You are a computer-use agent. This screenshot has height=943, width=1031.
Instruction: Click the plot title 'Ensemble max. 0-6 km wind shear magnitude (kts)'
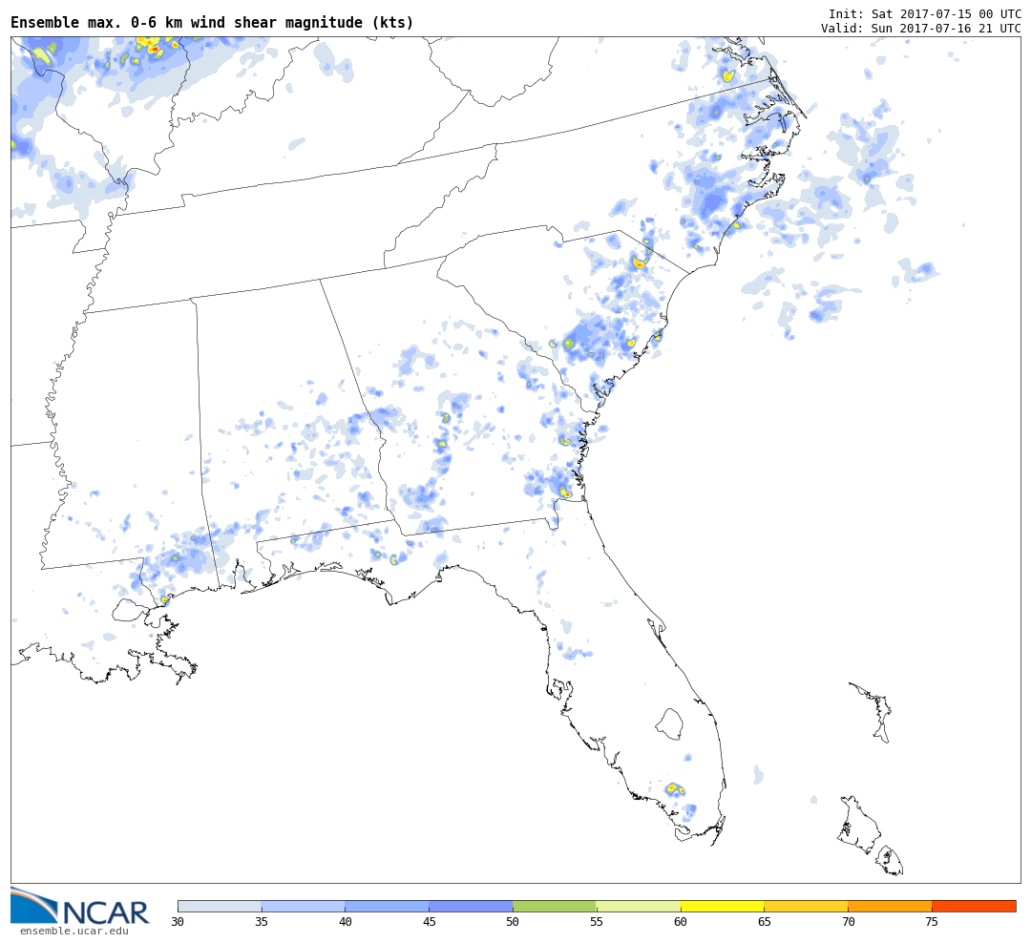[x=212, y=22]
